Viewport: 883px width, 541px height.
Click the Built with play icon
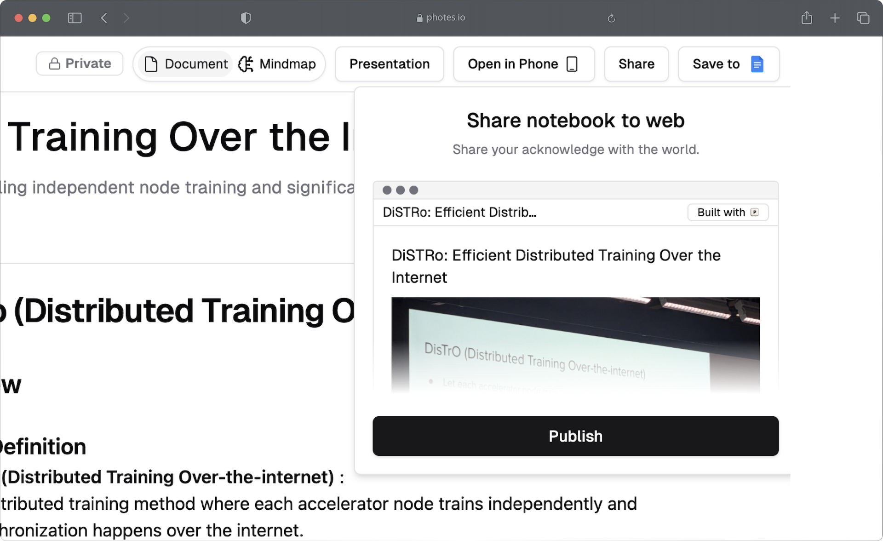tap(754, 213)
